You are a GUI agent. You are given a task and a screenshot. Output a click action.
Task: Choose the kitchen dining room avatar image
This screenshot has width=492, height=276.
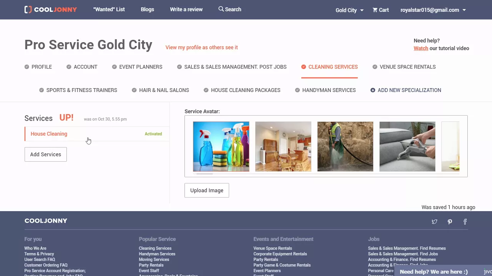[283, 146]
